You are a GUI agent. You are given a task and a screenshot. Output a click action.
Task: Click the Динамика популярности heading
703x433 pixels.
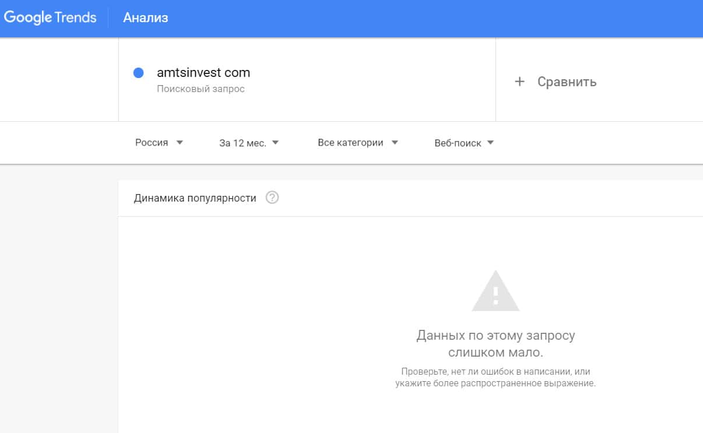tap(195, 198)
